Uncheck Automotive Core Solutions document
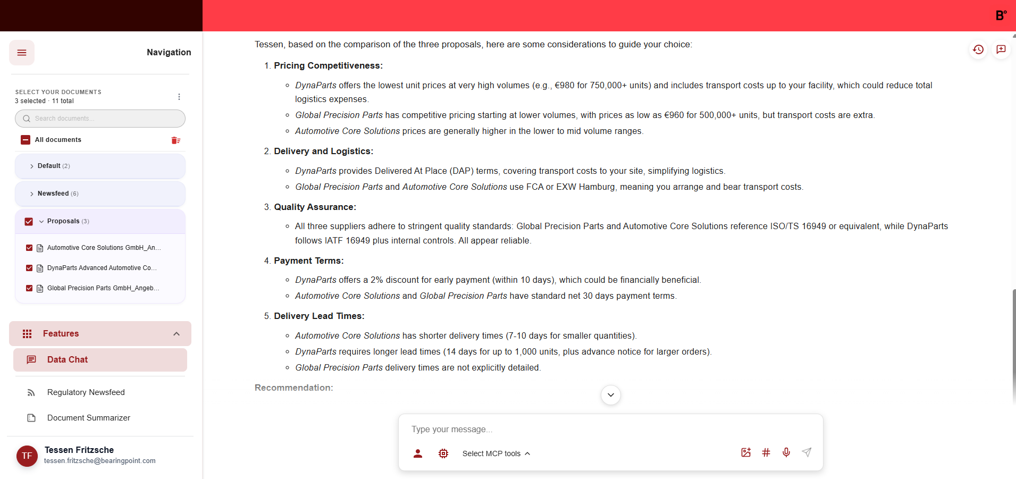 29,248
